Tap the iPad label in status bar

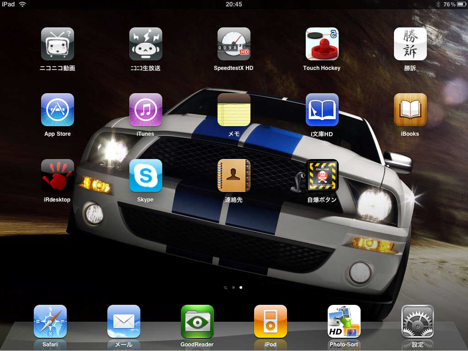pyautogui.click(x=8, y=4)
